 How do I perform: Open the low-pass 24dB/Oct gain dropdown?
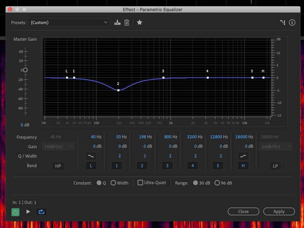click(x=276, y=147)
